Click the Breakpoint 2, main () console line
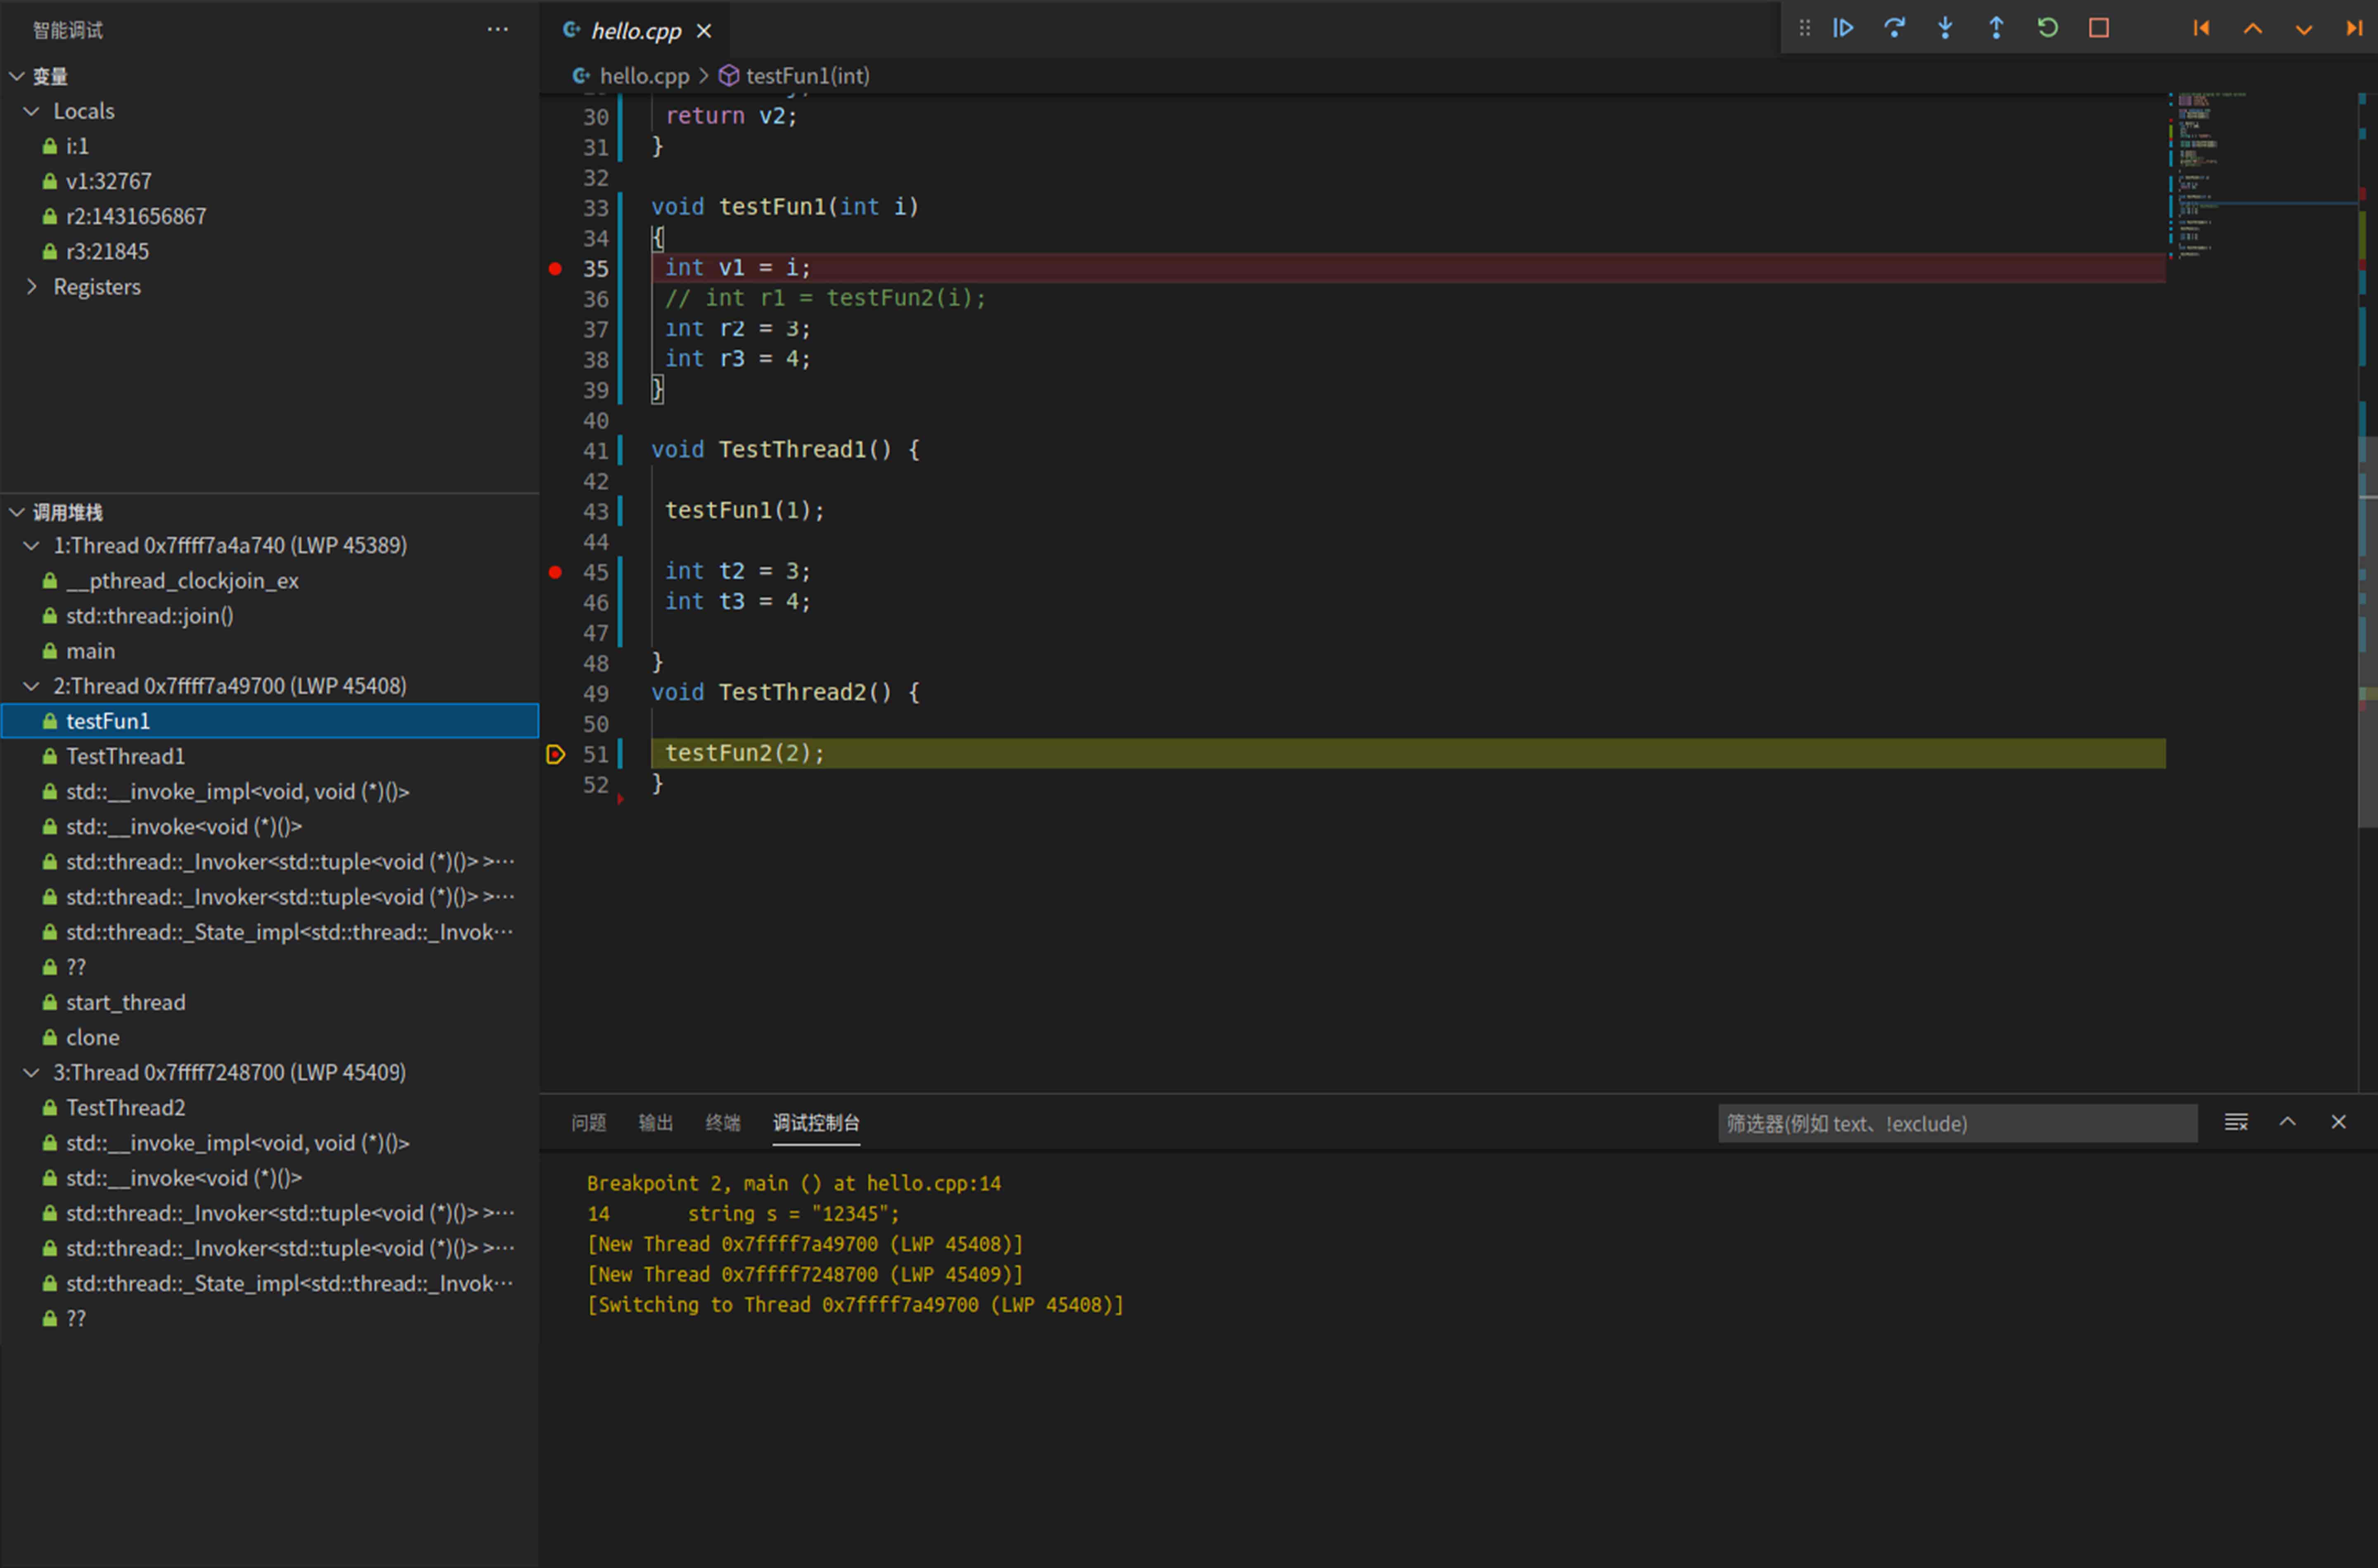This screenshot has height=1568, width=2378. (x=793, y=1183)
